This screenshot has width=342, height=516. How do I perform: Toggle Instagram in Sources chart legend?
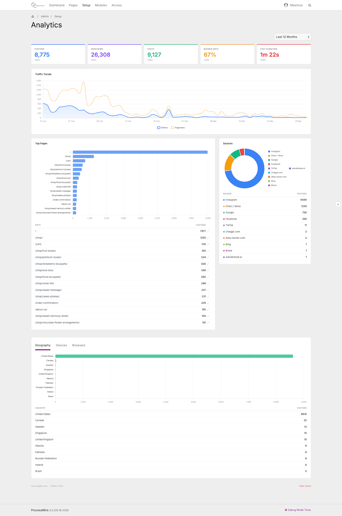click(x=274, y=151)
